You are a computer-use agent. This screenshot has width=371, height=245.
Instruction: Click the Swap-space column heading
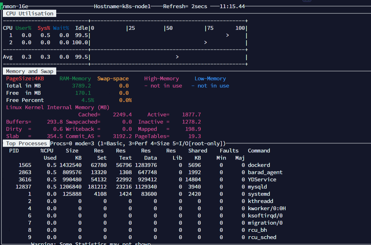tap(113, 79)
